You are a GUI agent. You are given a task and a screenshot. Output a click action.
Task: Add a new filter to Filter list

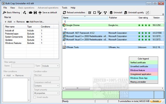tap(8, 22)
